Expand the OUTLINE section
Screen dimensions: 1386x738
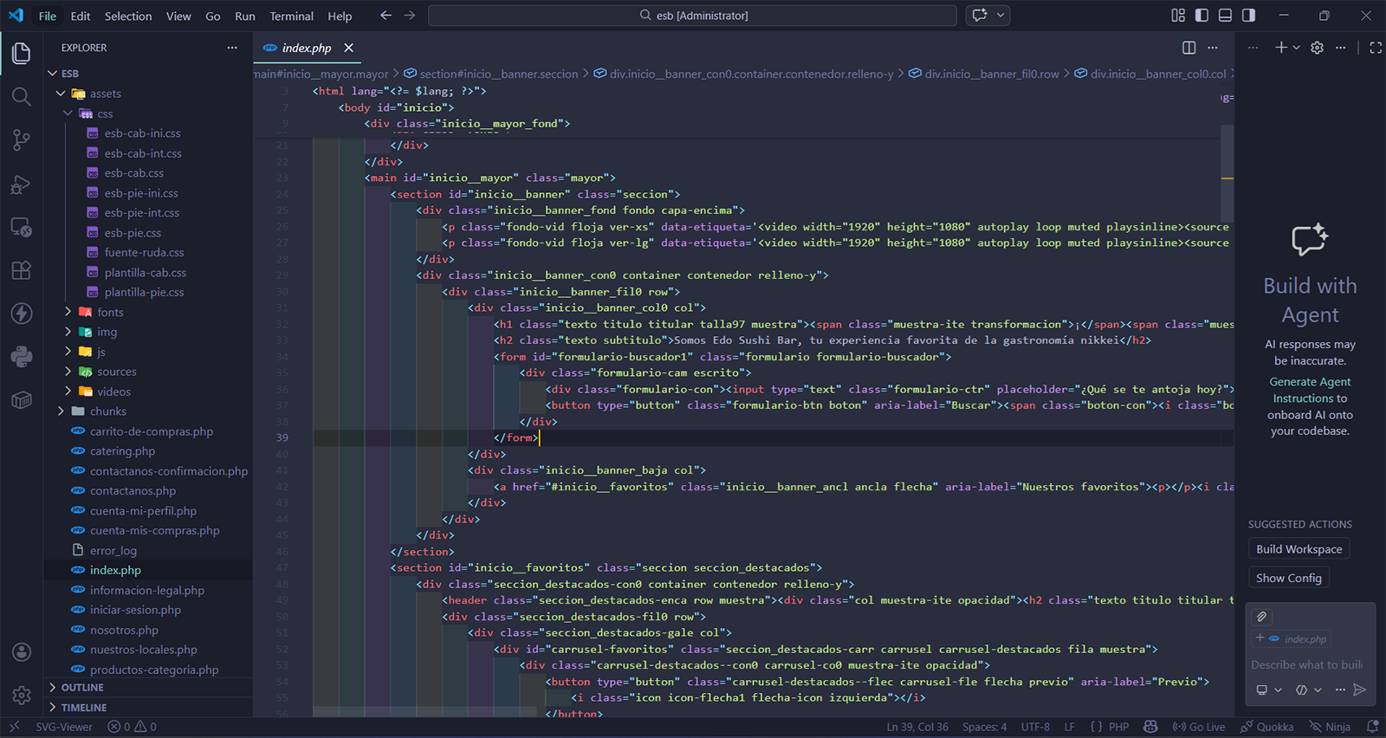82,687
